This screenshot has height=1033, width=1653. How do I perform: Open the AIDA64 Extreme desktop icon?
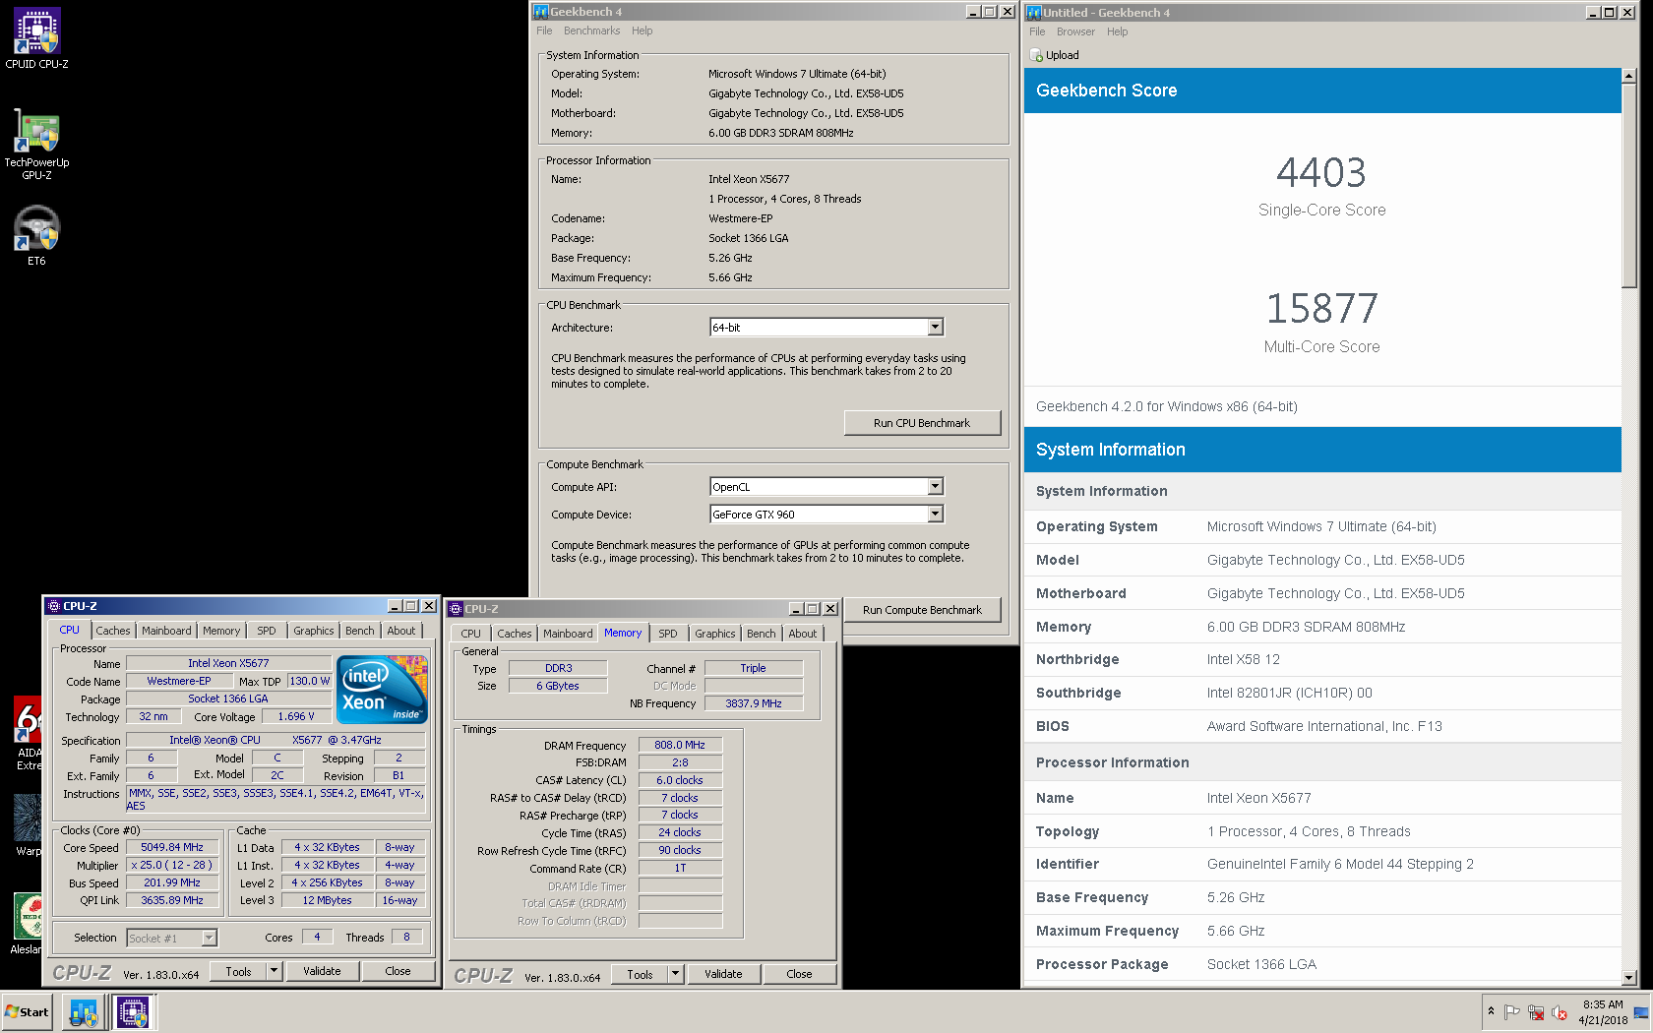tap(29, 734)
